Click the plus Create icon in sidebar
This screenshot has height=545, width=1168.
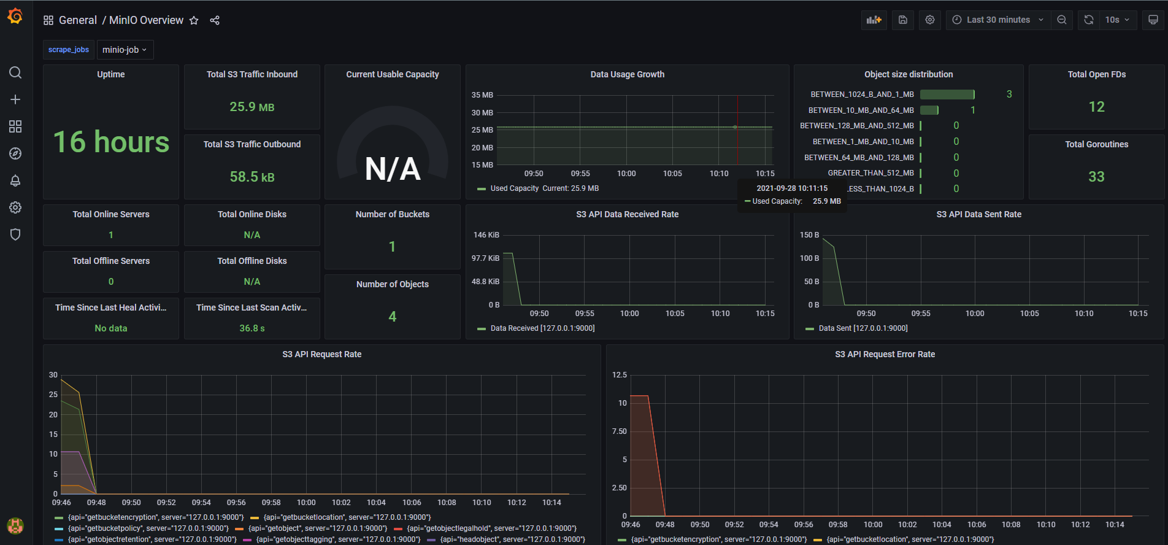point(15,99)
